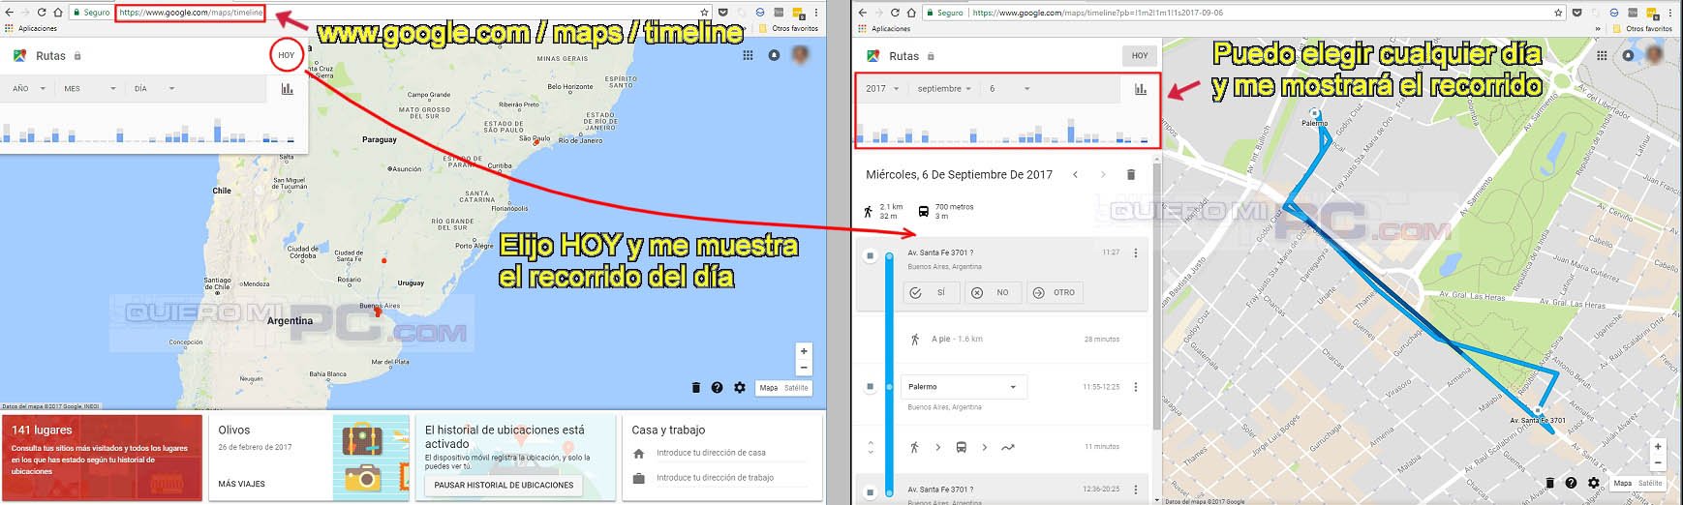Viewport: 1683px width, 505px height.
Task: Click 'A pie - 1.6 km' walking segment
Action: click(957, 340)
